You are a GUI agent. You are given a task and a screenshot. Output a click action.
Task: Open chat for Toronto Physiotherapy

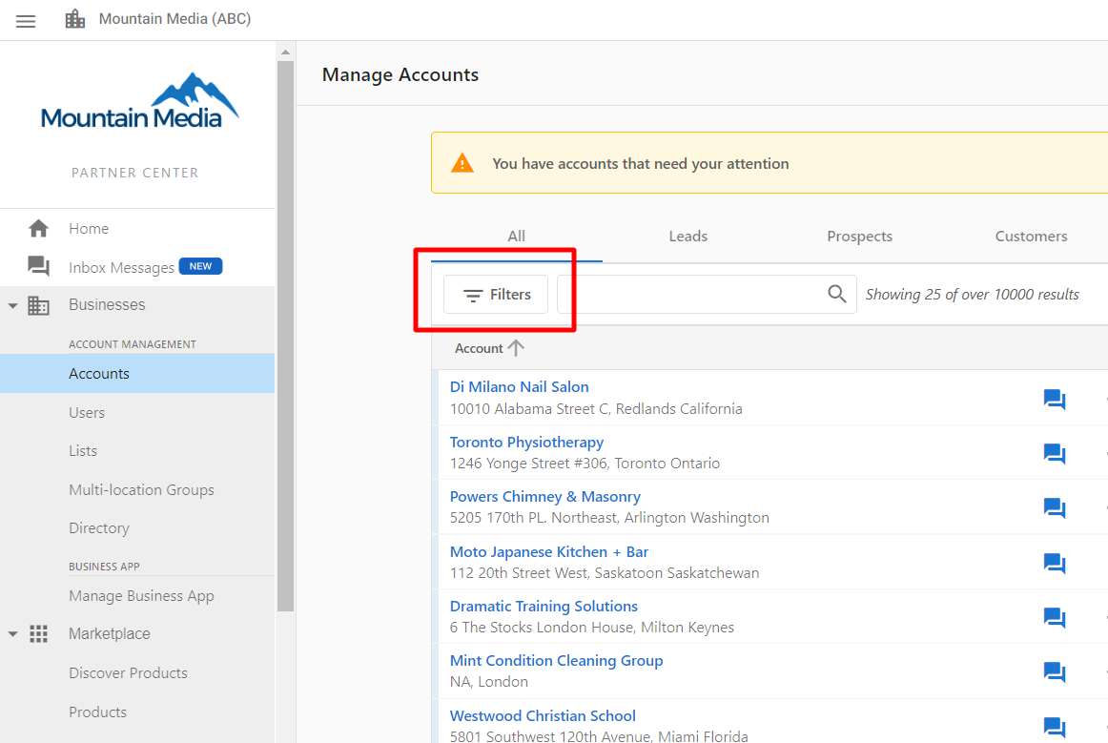pyautogui.click(x=1055, y=454)
